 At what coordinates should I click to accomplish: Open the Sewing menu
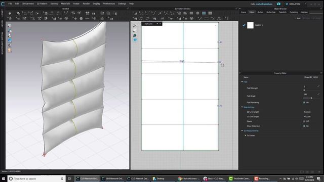(x=54, y=4)
